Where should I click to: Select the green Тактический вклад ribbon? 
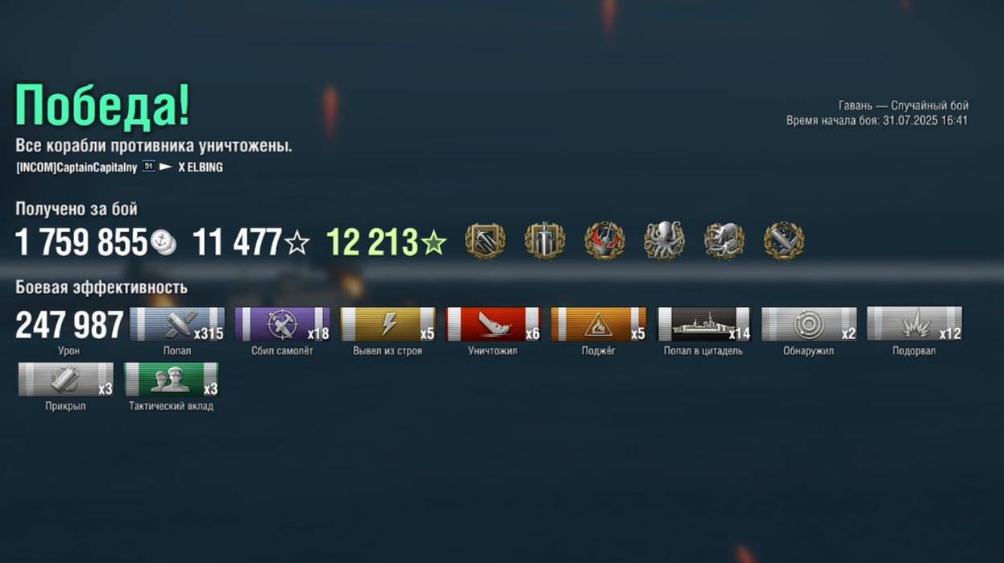click(x=171, y=379)
